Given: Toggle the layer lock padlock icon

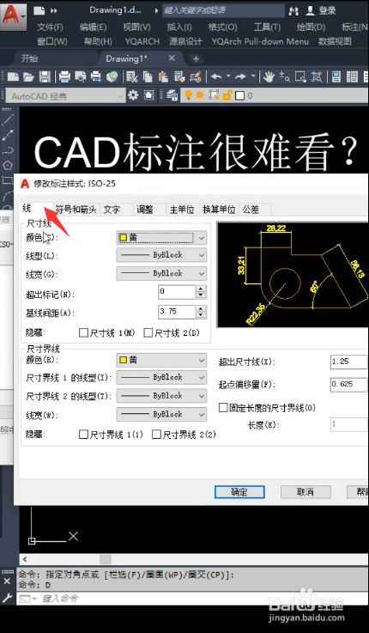Looking at the screenshot, I should [x=227, y=95].
